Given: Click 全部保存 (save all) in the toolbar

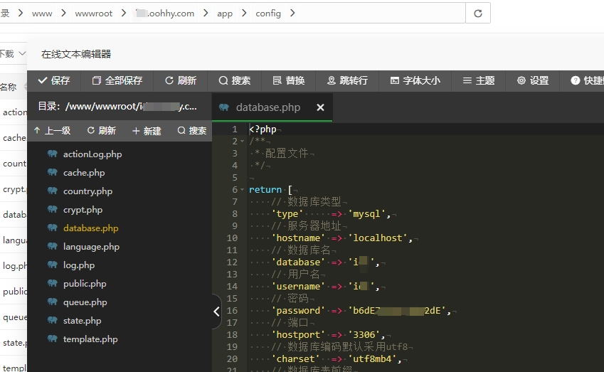Looking at the screenshot, I should (x=117, y=80).
